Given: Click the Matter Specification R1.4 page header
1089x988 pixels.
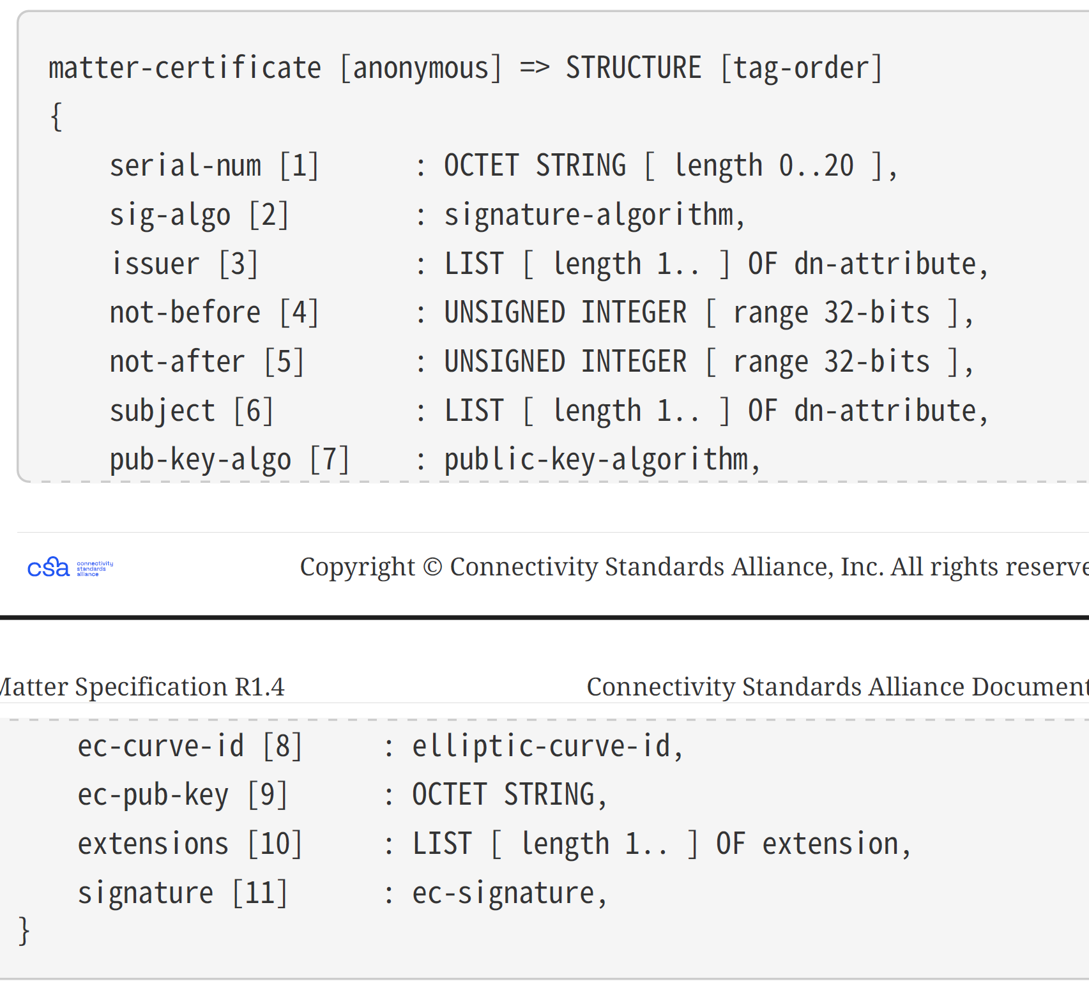Looking at the screenshot, I should (142, 687).
